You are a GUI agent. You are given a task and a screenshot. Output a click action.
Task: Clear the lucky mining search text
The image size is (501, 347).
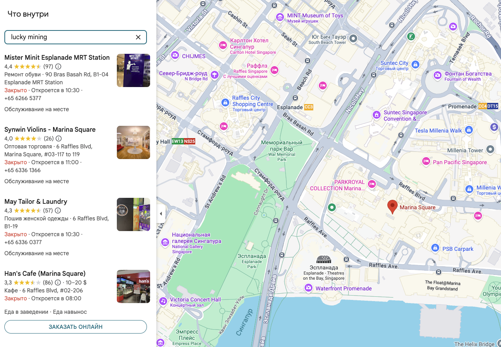pyautogui.click(x=138, y=37)
